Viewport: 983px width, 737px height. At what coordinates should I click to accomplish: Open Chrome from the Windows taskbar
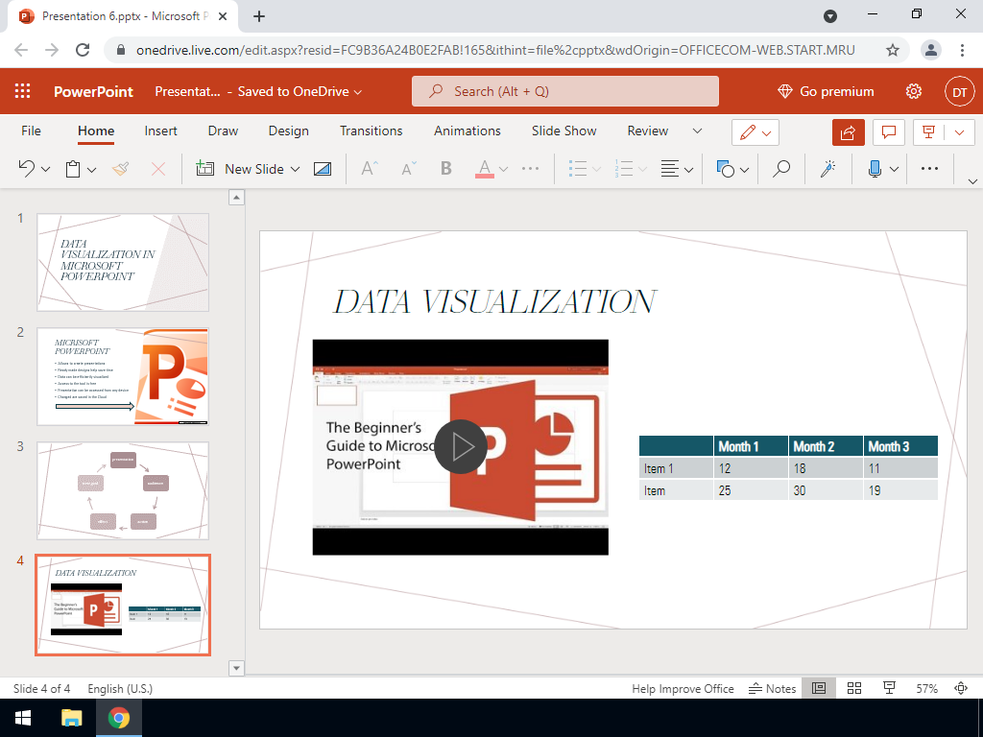tap(118, 718)
